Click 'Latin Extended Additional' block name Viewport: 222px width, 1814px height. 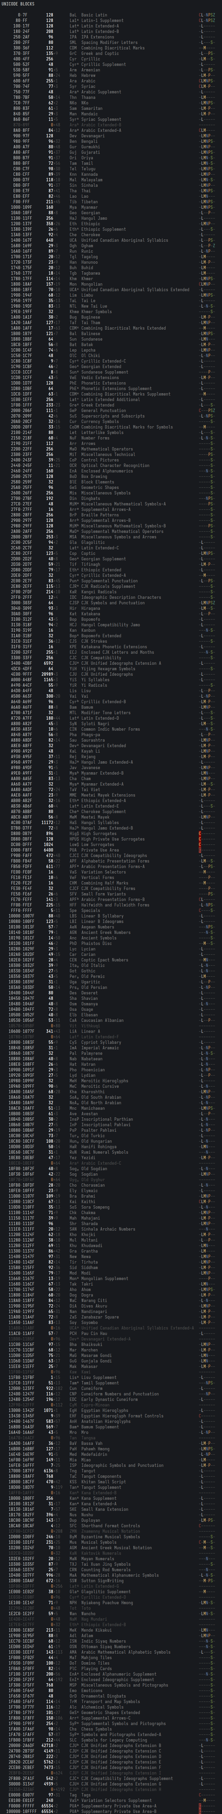coord(111,399)
